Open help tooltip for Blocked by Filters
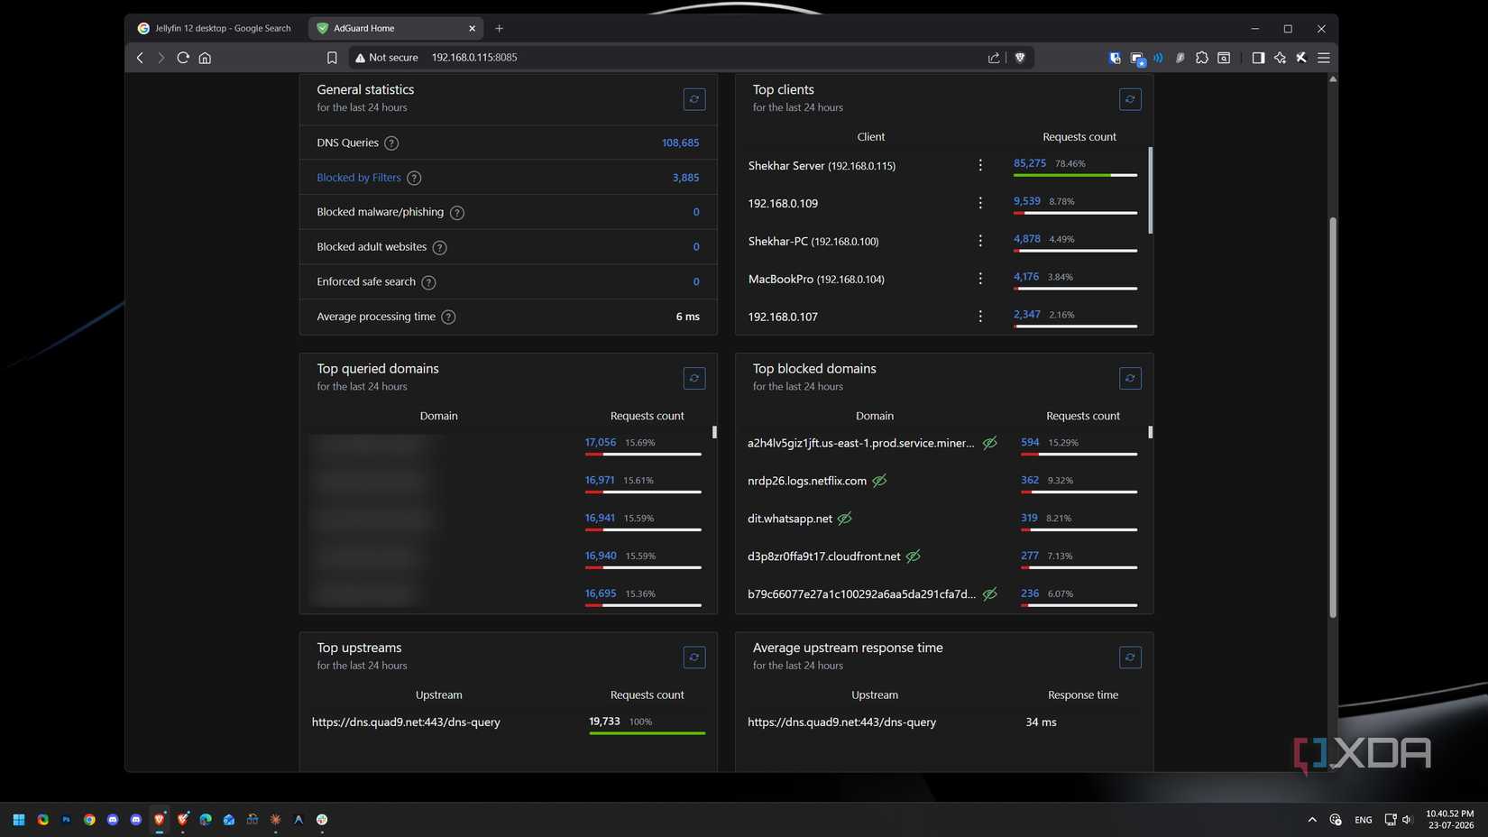 click(x=414, y=179)
